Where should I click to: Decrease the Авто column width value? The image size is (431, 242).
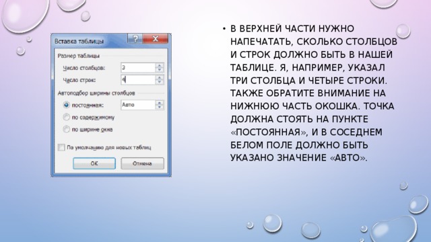click(x=160, y=107)
